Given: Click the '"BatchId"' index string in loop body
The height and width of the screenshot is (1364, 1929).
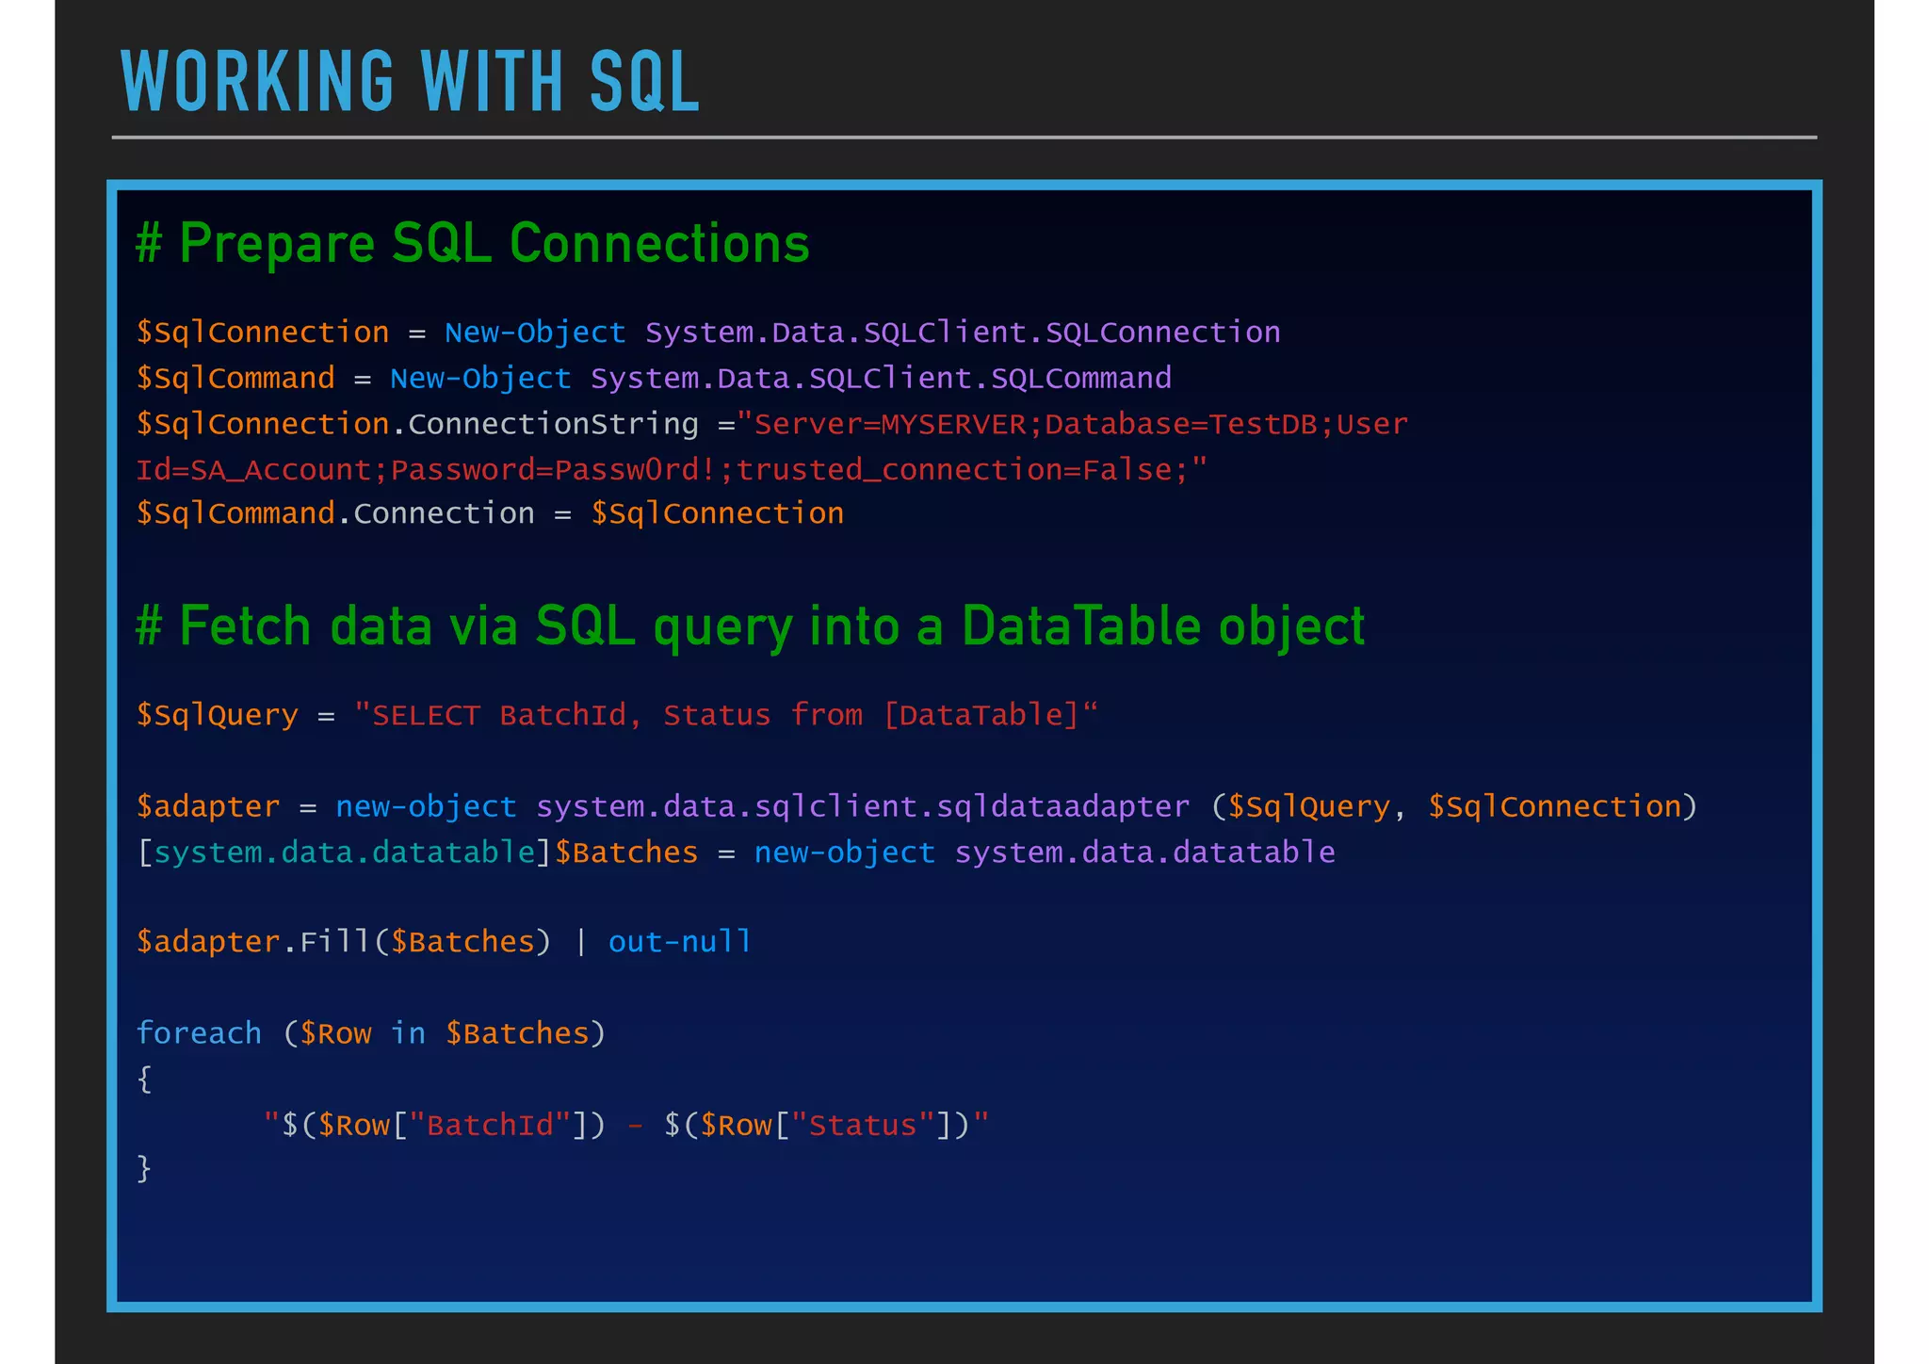Looking at the screenshot, I should click(x=491, y=1126).
